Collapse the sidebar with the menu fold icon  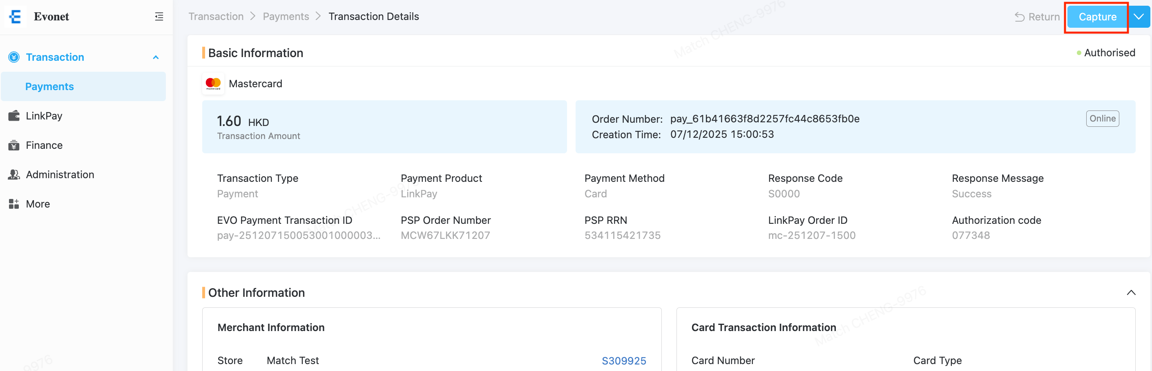[159, 17]
